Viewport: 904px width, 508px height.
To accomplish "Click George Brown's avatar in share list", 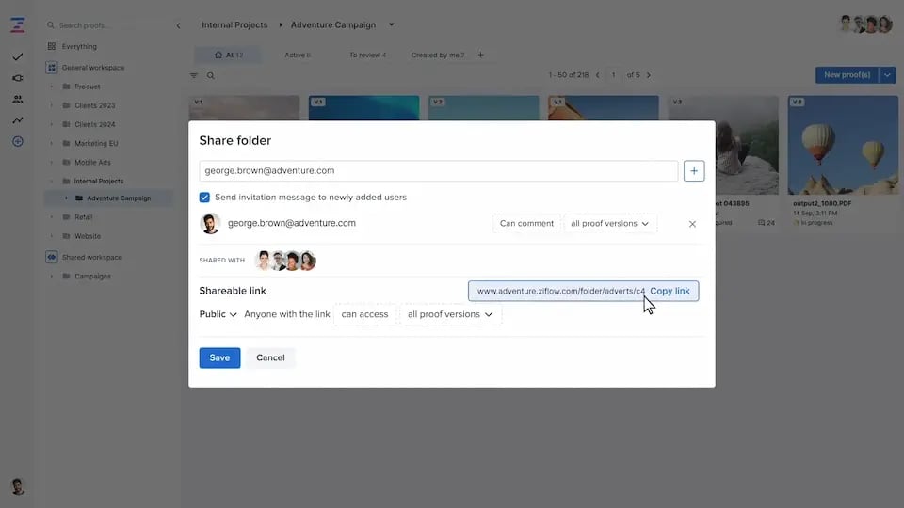I will (210, 224).
